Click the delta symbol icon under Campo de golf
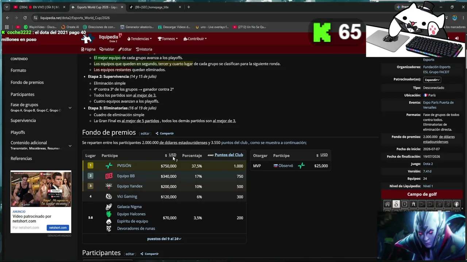The width and height of the screenshot is (467, 262). (396, 204)
